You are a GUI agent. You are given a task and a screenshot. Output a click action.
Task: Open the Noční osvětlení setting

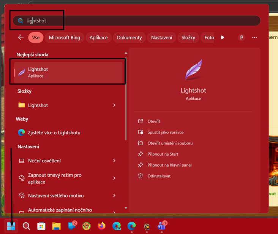[68, 161]
